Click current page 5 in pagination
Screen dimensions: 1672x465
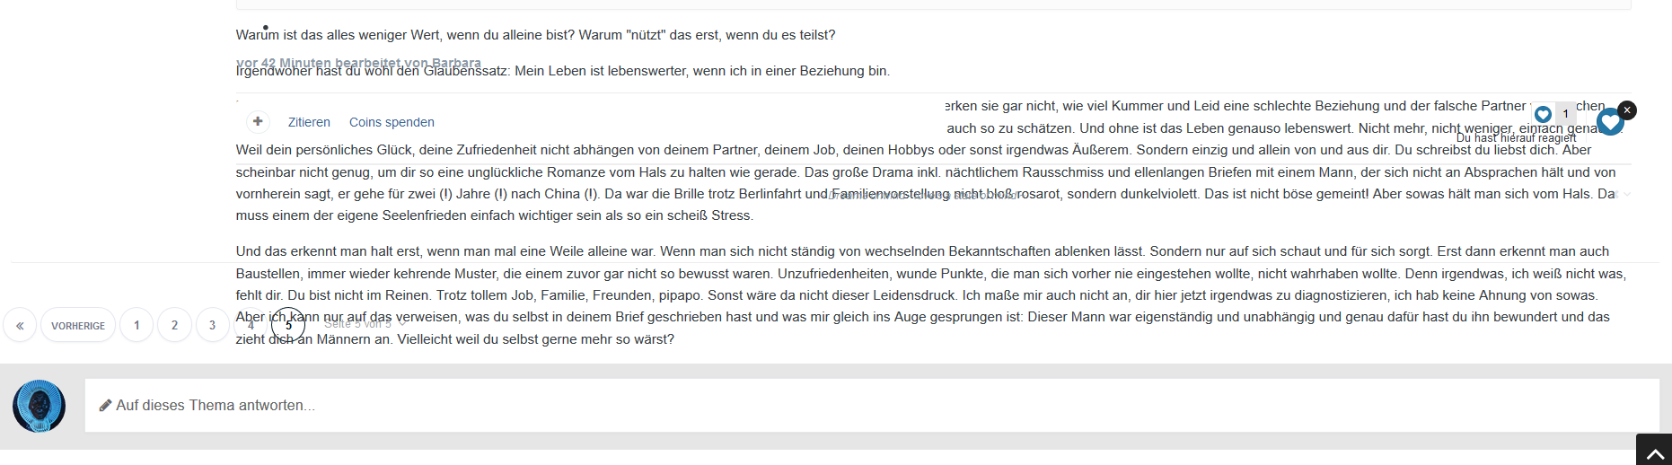click(x=288, y=325)
